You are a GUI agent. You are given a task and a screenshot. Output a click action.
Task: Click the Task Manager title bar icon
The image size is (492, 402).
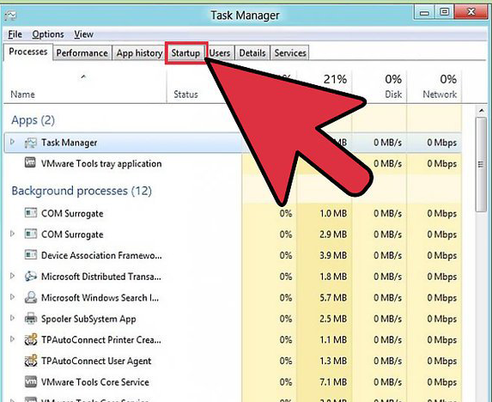click(x=10, y=15)
